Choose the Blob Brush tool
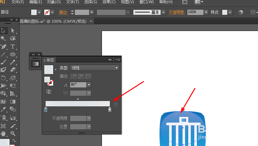This screenshot has width=258, height=146. tap(3, 70)
